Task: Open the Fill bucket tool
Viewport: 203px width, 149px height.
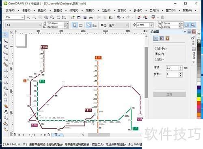Action: 5,124
